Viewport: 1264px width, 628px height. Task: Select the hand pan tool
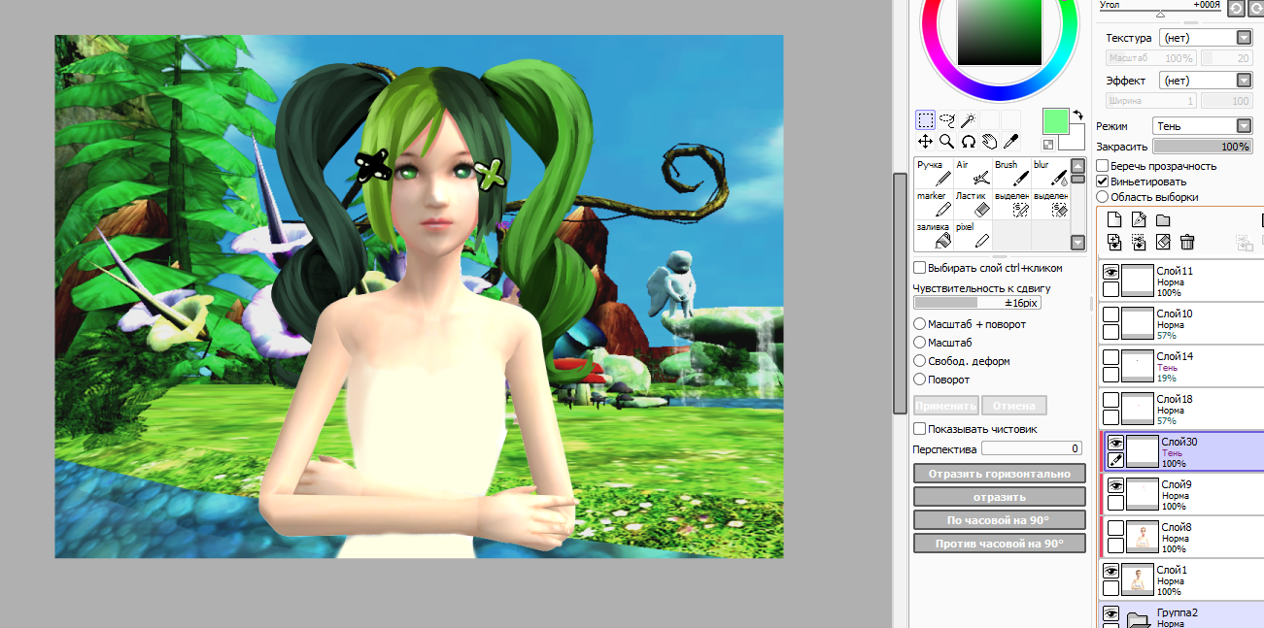click(x=990, y=142)
